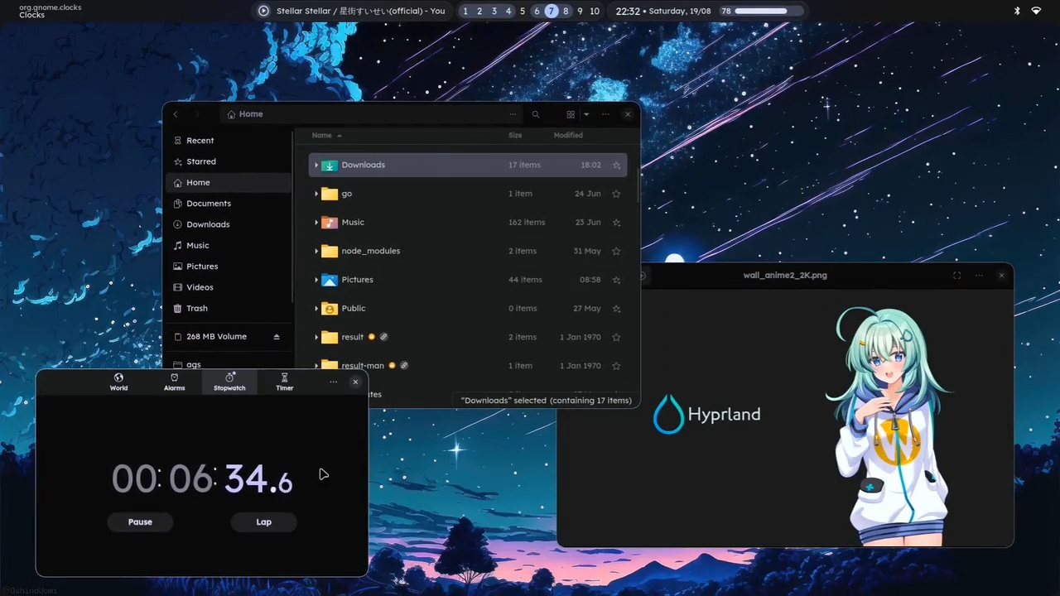Open the view options dropdown arrow
The height and width of the screenshot is (596, 1060).
click(586, 114)
